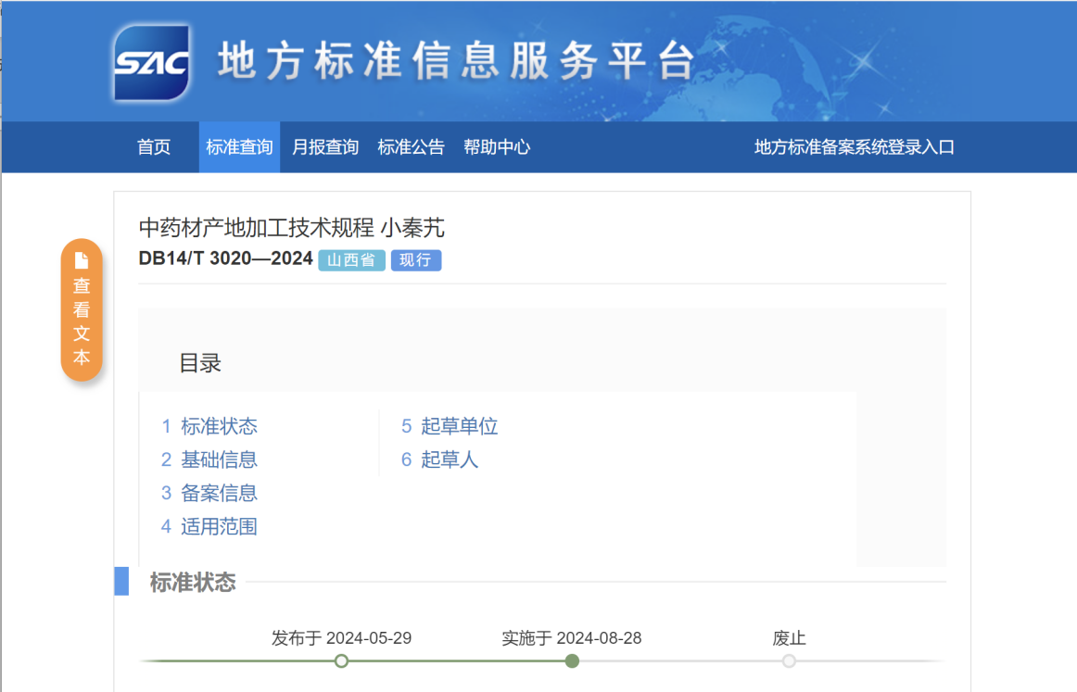Image resolution: width=1077 pixels, height=692 pixels.
Task: Click 地方标准备案系统登录入口 link
Action: click(854, 147)
